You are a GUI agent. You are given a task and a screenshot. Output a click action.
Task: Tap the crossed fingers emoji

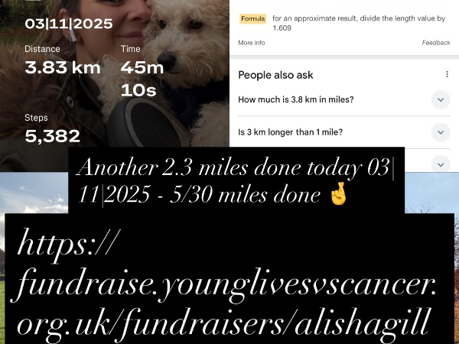(338, 193)
